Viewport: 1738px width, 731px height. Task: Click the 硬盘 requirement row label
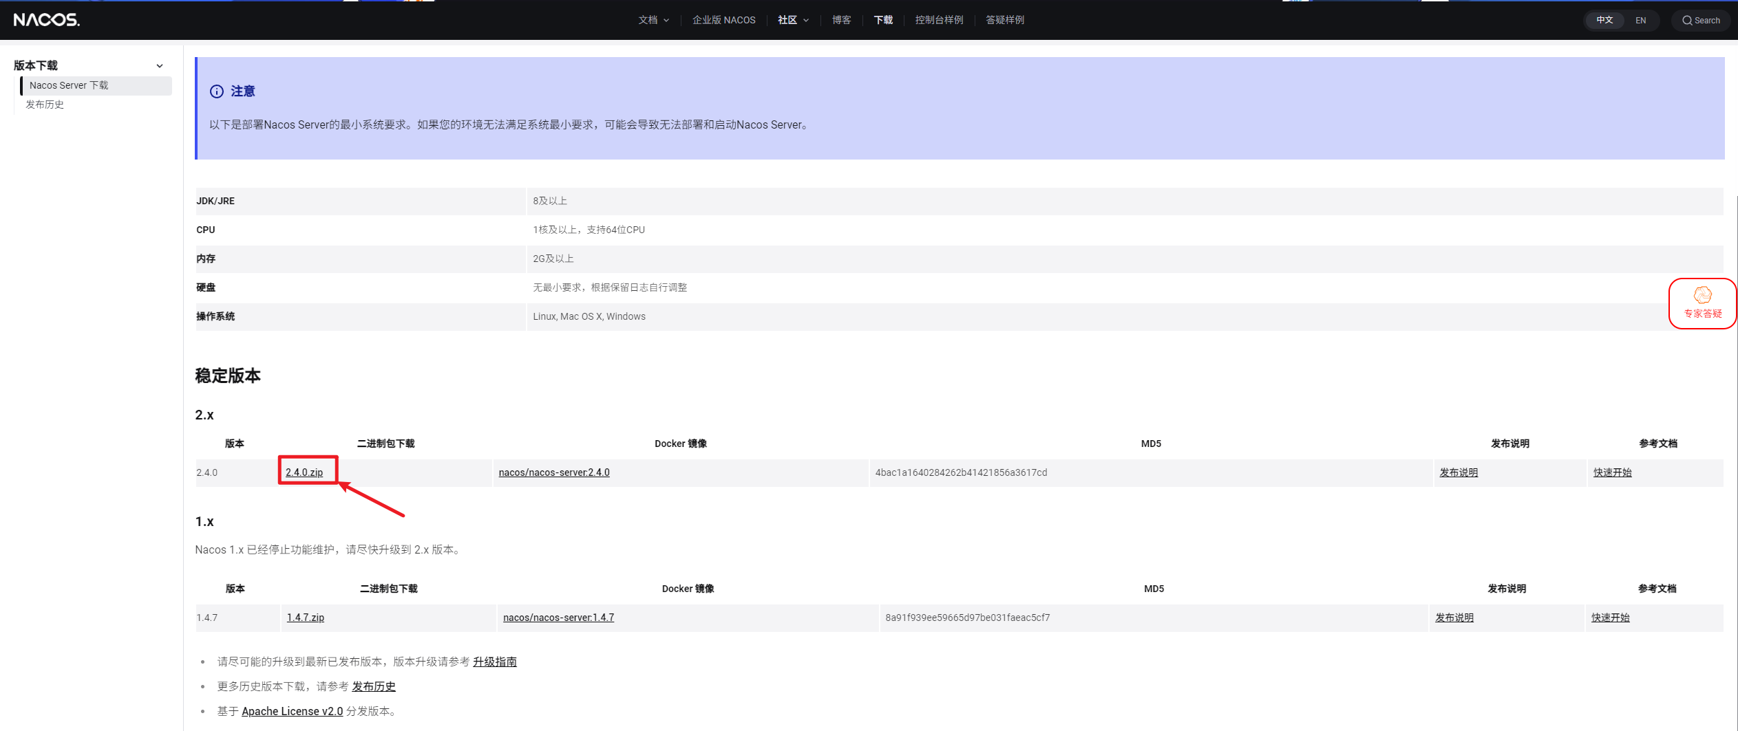[x=206, y=287]
